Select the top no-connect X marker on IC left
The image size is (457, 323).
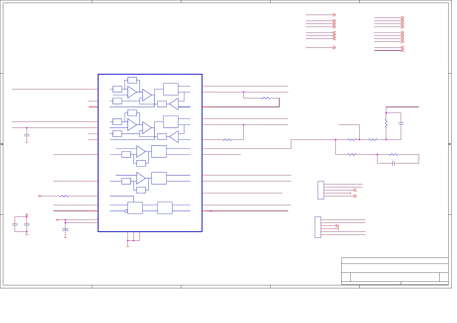89,101
